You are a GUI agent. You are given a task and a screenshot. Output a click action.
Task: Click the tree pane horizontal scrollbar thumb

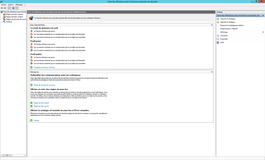click(x=7, y=155)
